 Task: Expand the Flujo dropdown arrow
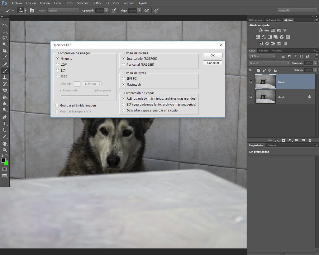tap(139, 11)
